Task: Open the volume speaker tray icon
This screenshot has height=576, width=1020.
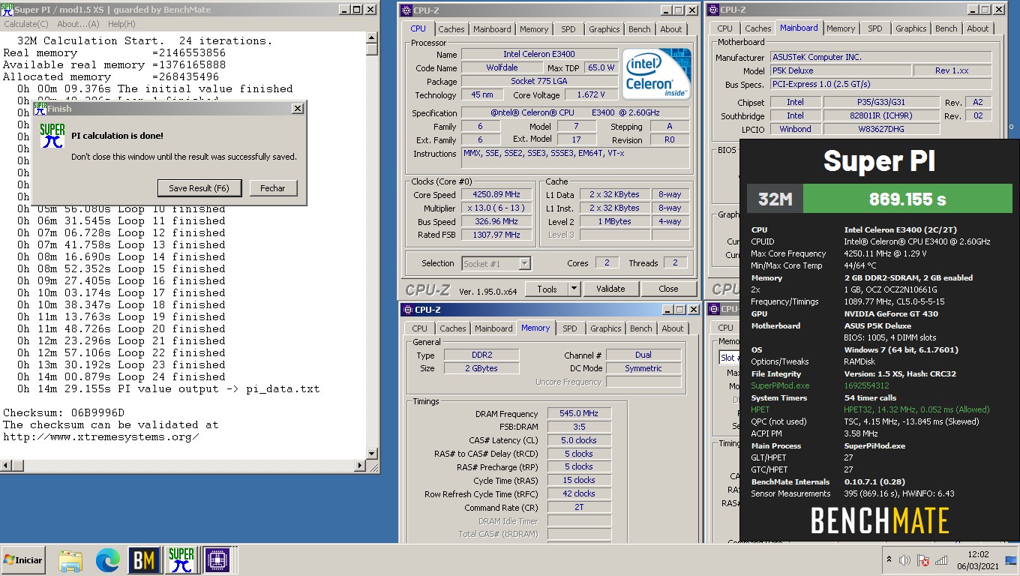Action: pos(905,560)
